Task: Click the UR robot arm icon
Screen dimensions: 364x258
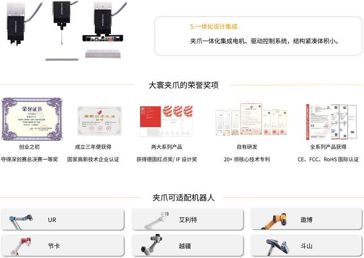Action: point(21,222)
